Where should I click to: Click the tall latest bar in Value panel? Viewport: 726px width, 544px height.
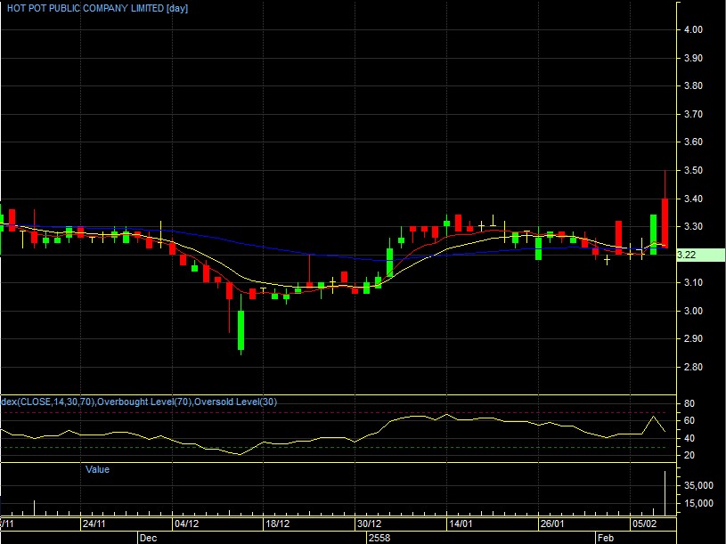click(665, 492)
